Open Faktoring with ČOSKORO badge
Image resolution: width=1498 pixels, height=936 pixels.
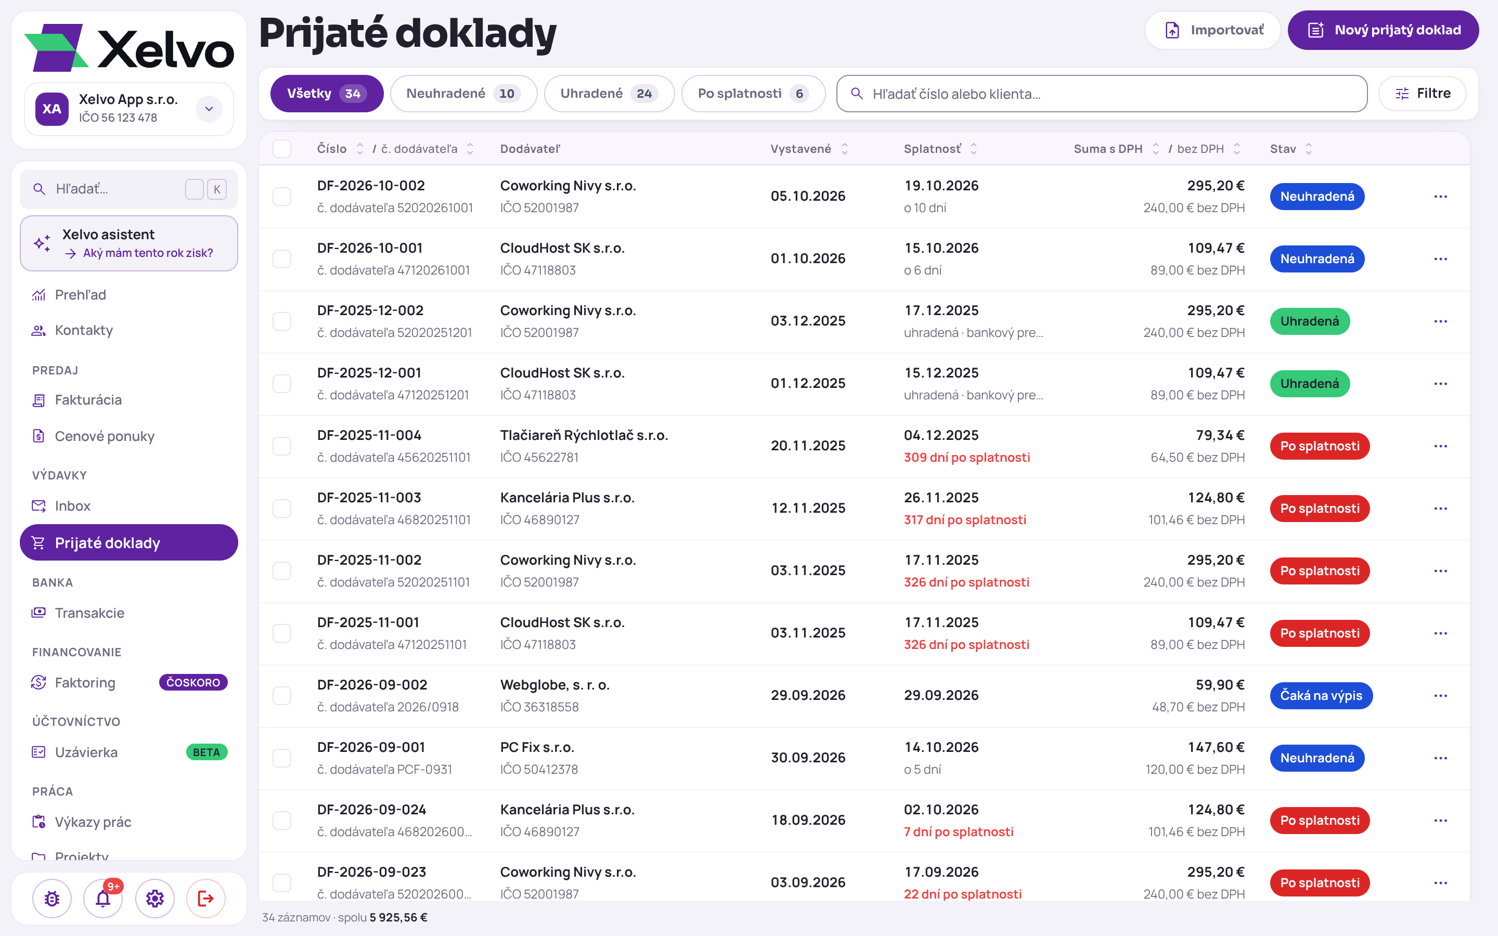(129, 682)
